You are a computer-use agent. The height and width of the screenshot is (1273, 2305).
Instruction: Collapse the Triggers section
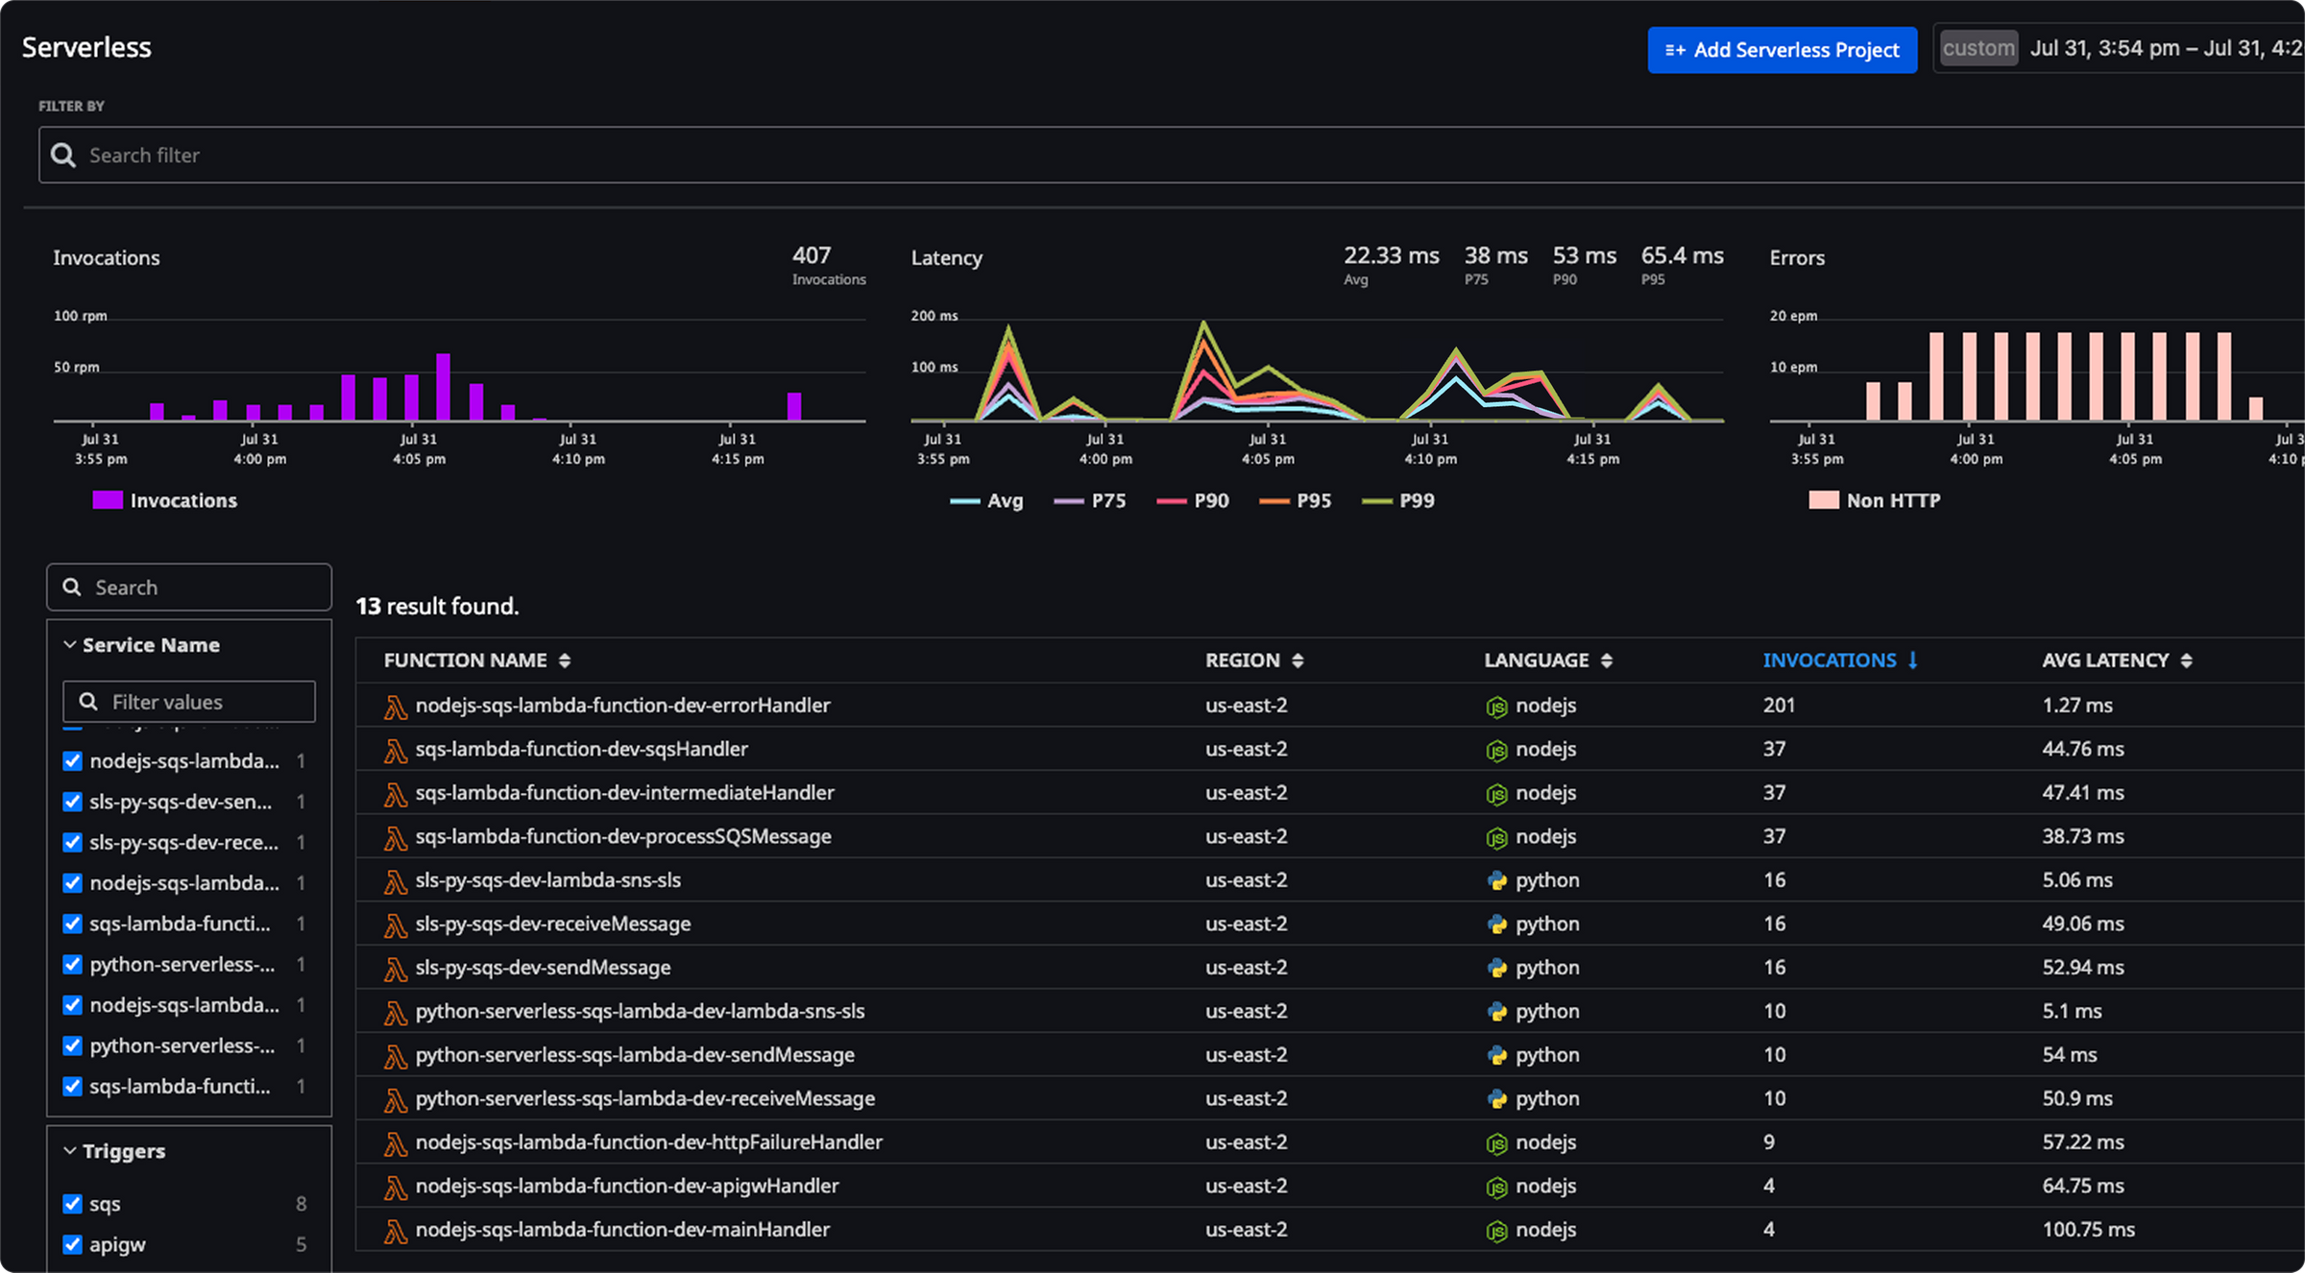[68, 1150]
